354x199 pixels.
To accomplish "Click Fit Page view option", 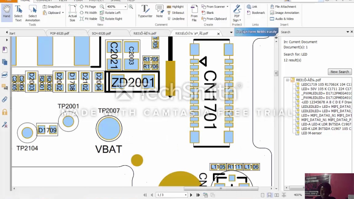I will pyautogui.click(x=88, y=7).
